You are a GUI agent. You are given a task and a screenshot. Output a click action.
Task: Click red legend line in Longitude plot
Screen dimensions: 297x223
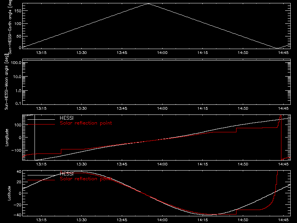(x=41, y=125)
